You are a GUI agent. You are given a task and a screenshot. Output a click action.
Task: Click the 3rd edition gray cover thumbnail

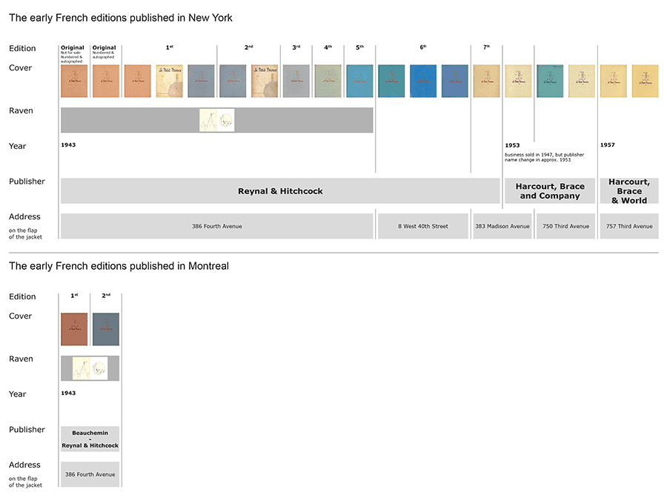click(x=296, y=81)
